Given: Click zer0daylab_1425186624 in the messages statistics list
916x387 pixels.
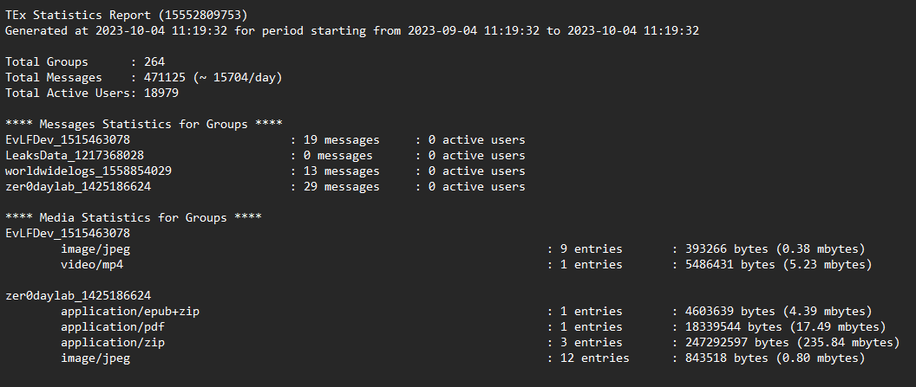Looking at the screenshot, I should (78, 186).
